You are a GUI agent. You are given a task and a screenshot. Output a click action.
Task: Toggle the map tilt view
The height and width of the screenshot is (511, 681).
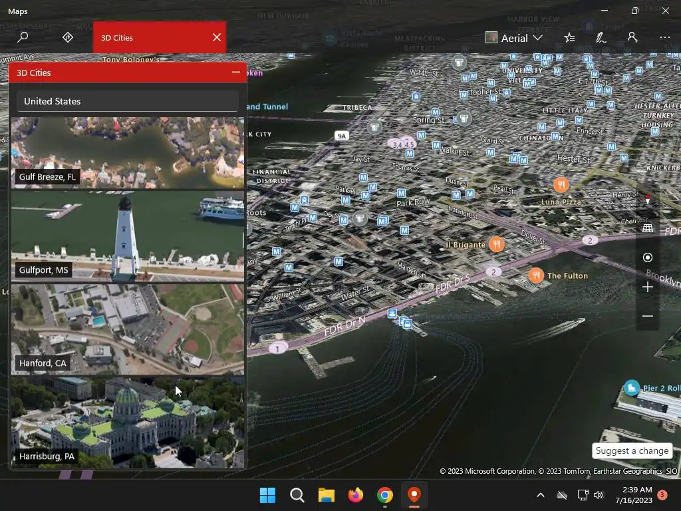click(x=648, y=228)
